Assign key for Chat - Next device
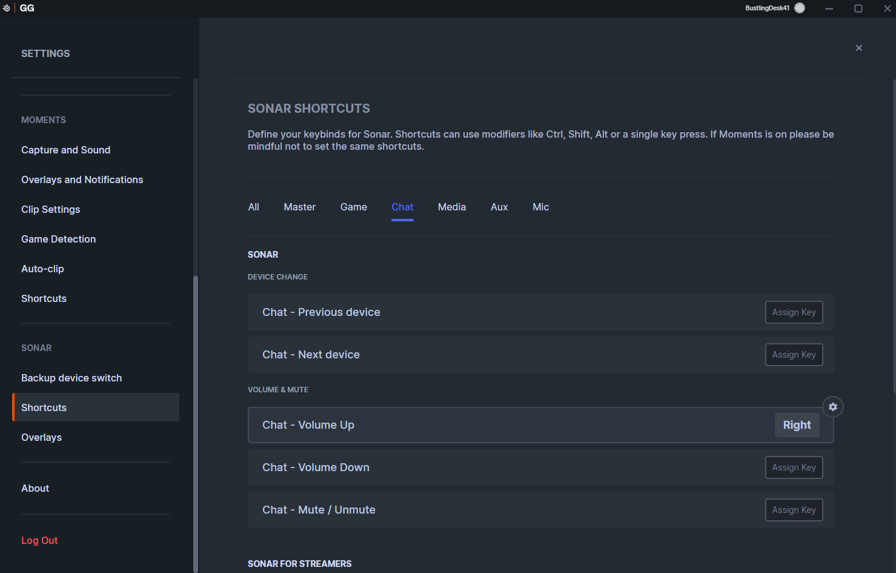896x573 pixels. tap(794, 355)
